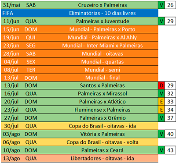Select Mundial - Palmeiras x Porto row
Image resolution: width=176 pixels, height=163 pixels.
pyautogui.click(x=80, y=29)
